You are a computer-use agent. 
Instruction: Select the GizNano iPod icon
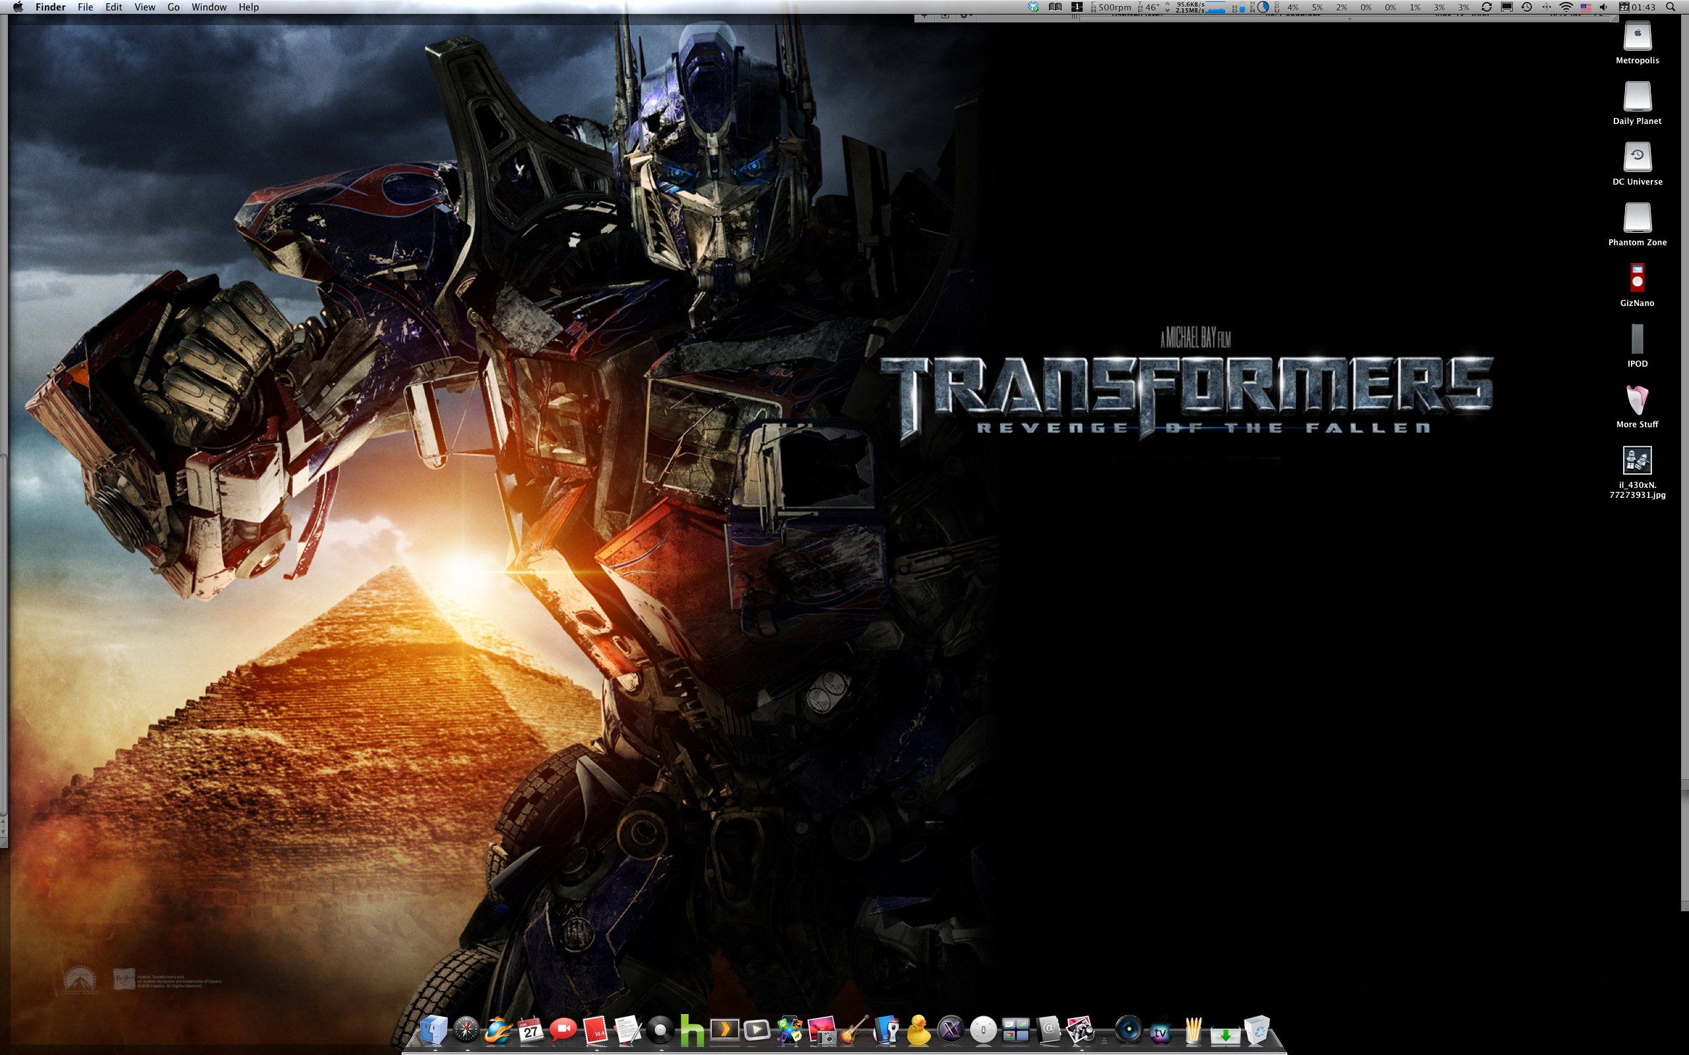click(1637, 278)
